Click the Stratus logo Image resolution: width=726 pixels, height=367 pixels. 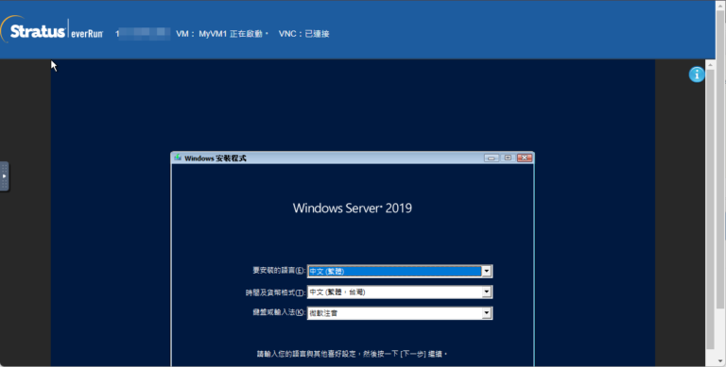[x=34, y=31]
